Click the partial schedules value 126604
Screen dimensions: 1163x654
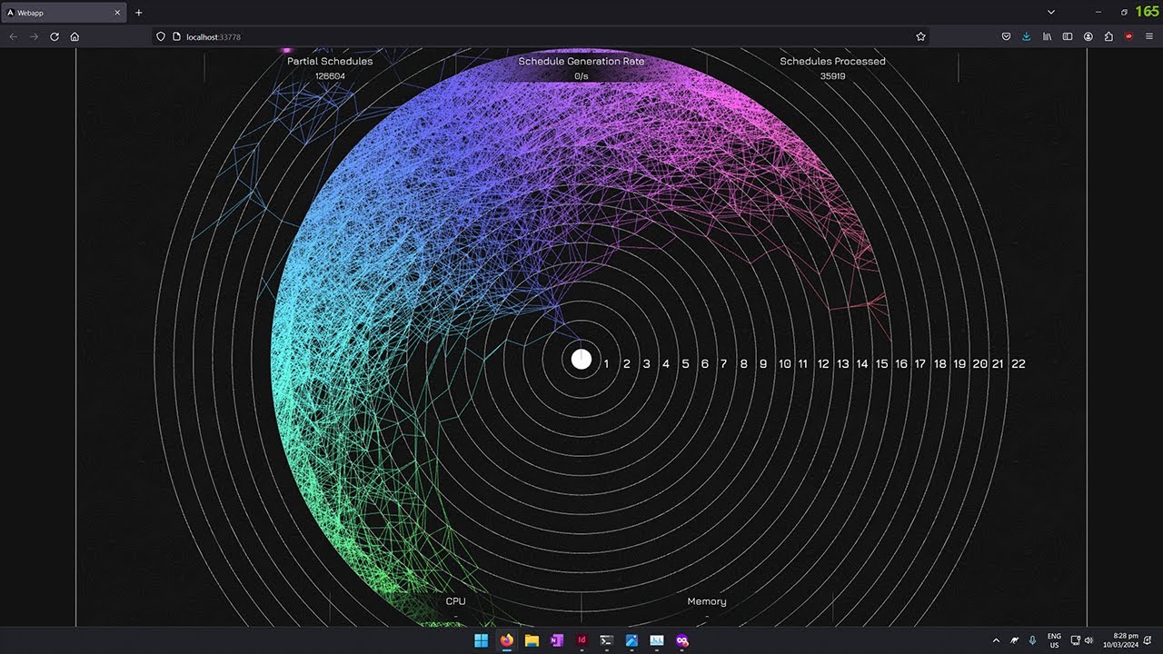[x=330, y=76]
